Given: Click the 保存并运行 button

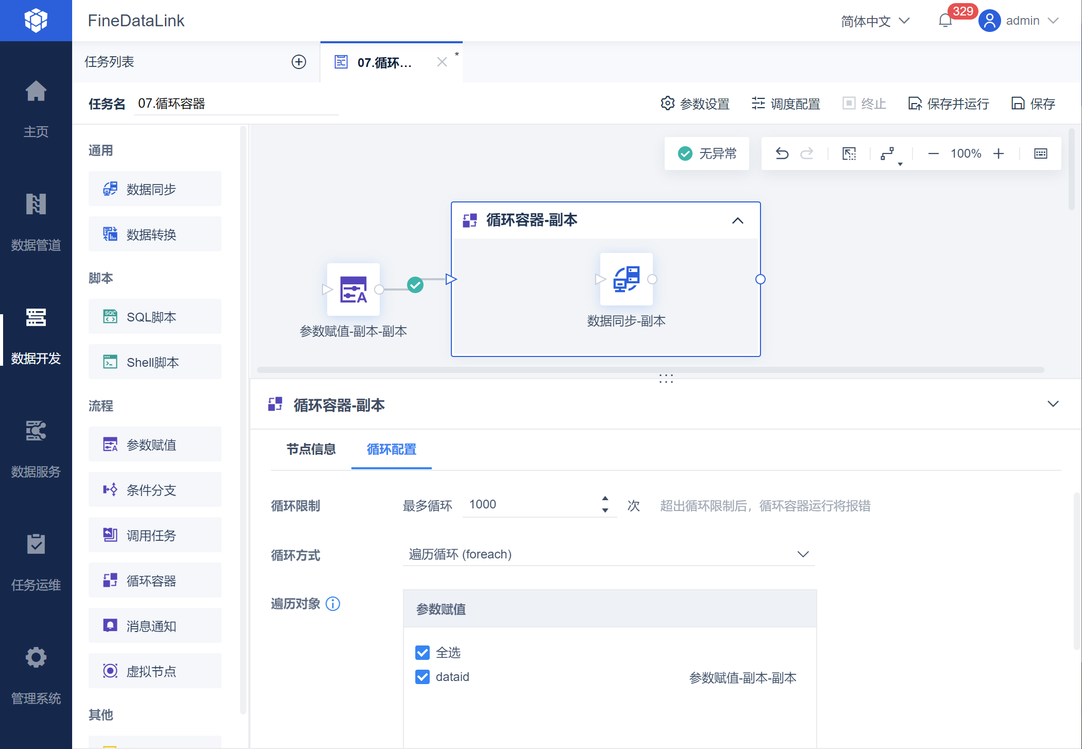Looking at the screenshot, I should coord(949,104).
